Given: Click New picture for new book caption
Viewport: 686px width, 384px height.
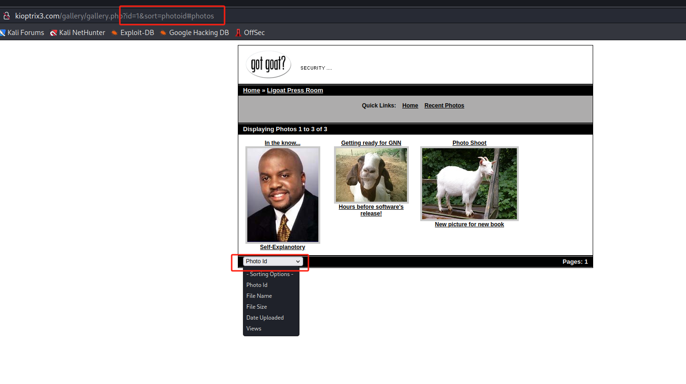Looking at the screenshot, I should click(x=469, y=224).
